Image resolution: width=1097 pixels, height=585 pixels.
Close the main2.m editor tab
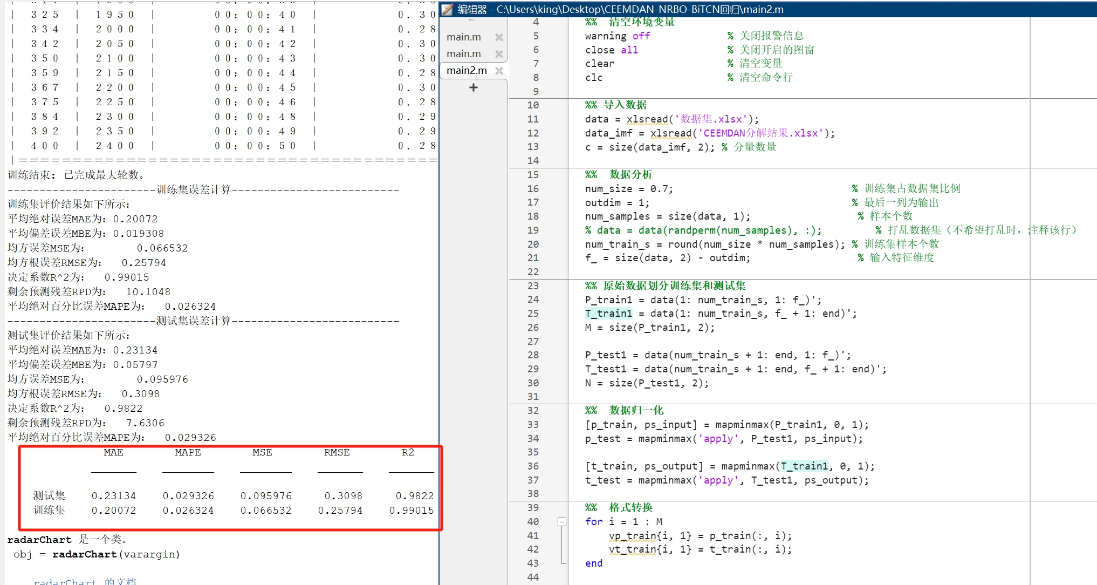click(499, 71)
